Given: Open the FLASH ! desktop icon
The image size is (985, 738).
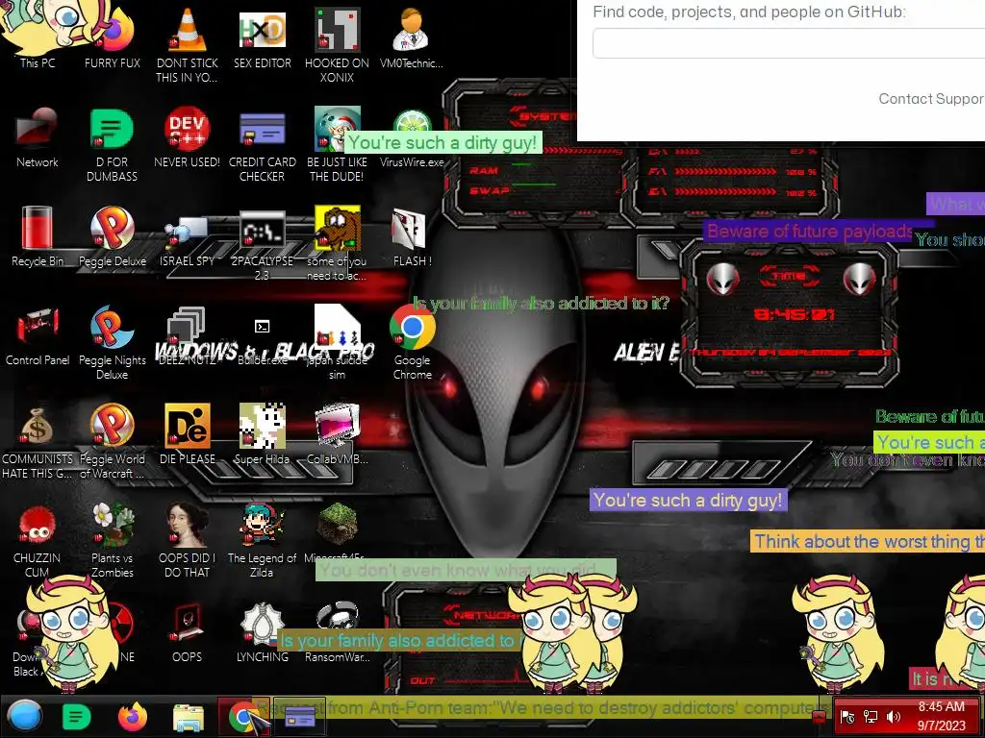Looking at the screenshot, I should [412, 237].
